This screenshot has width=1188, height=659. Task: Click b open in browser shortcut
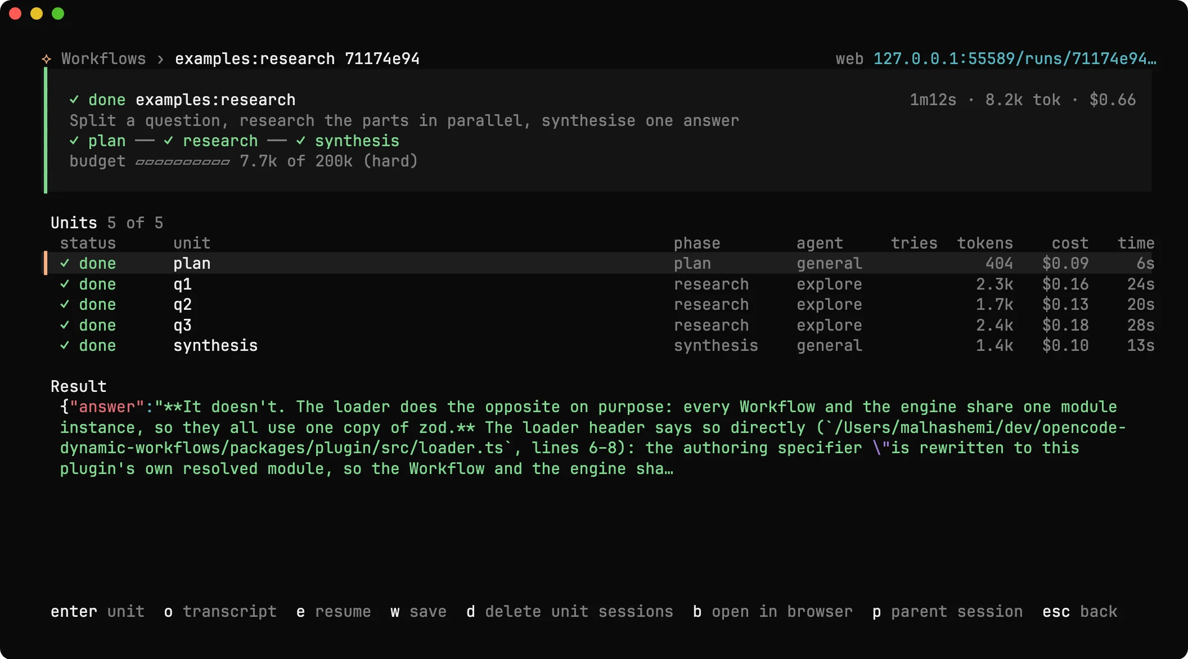(773, 611)
